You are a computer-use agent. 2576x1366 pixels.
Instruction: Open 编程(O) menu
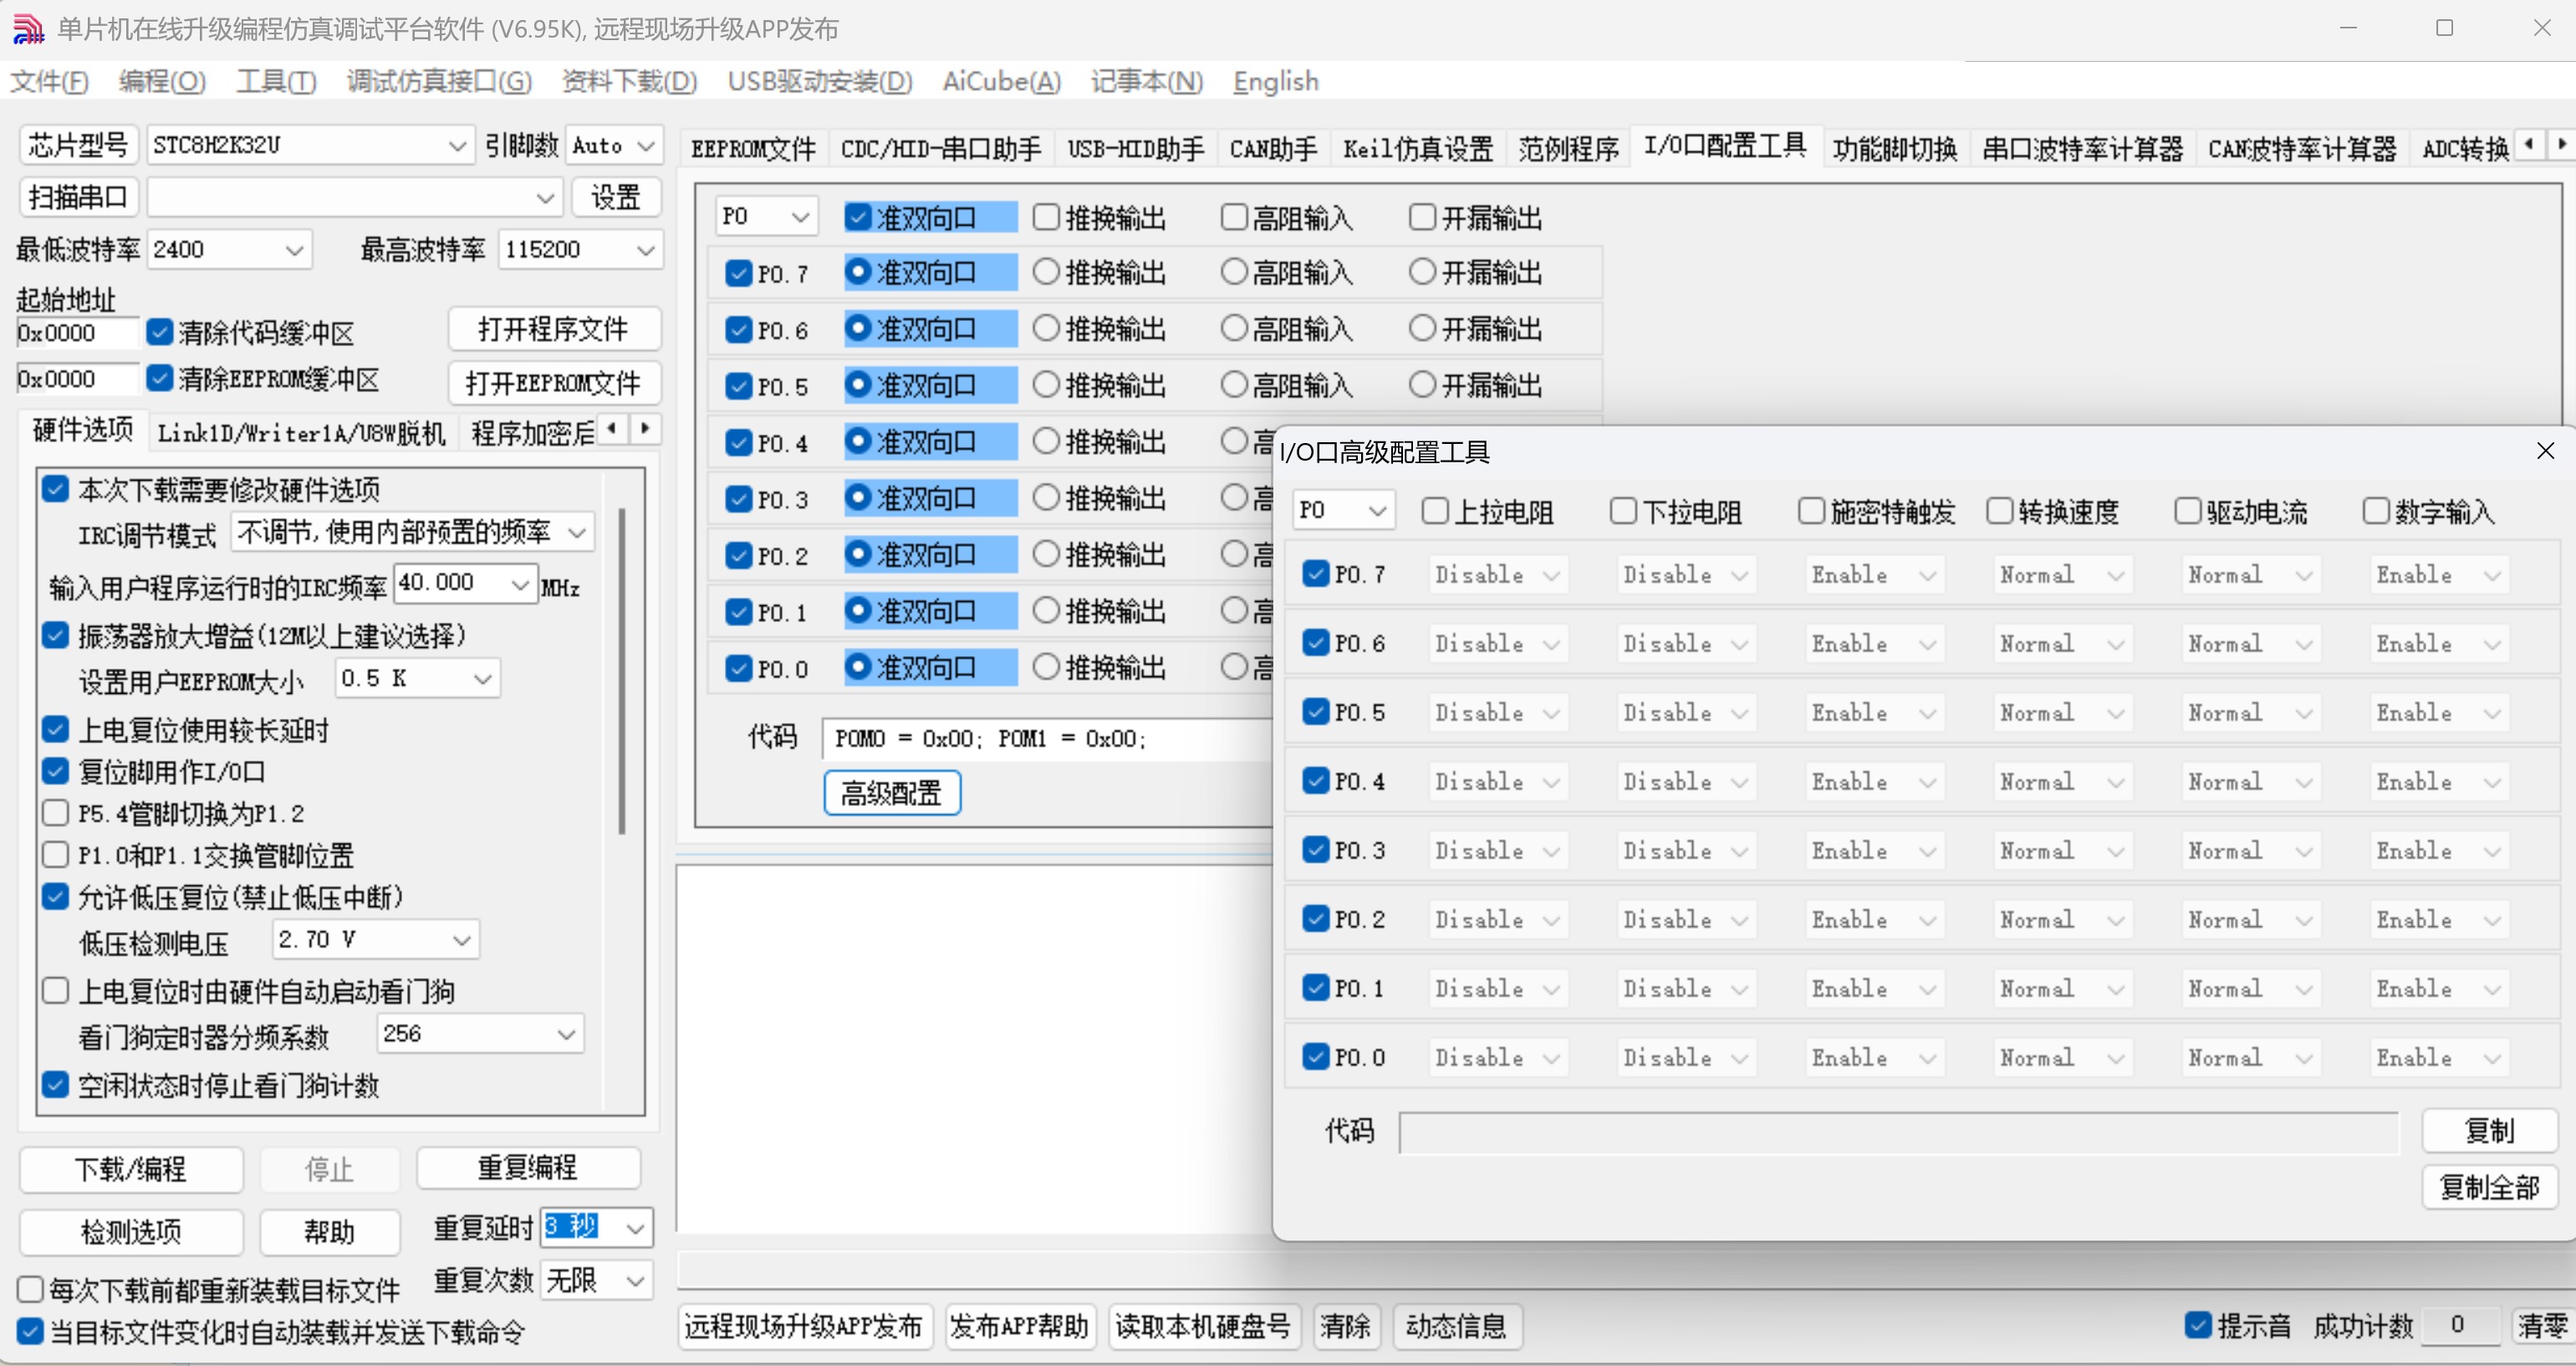(161, 81)
